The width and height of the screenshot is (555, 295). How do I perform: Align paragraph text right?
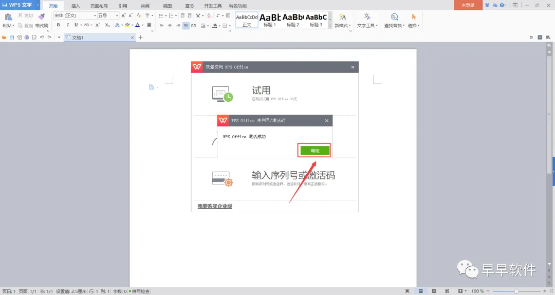click(x=178, y=26)
